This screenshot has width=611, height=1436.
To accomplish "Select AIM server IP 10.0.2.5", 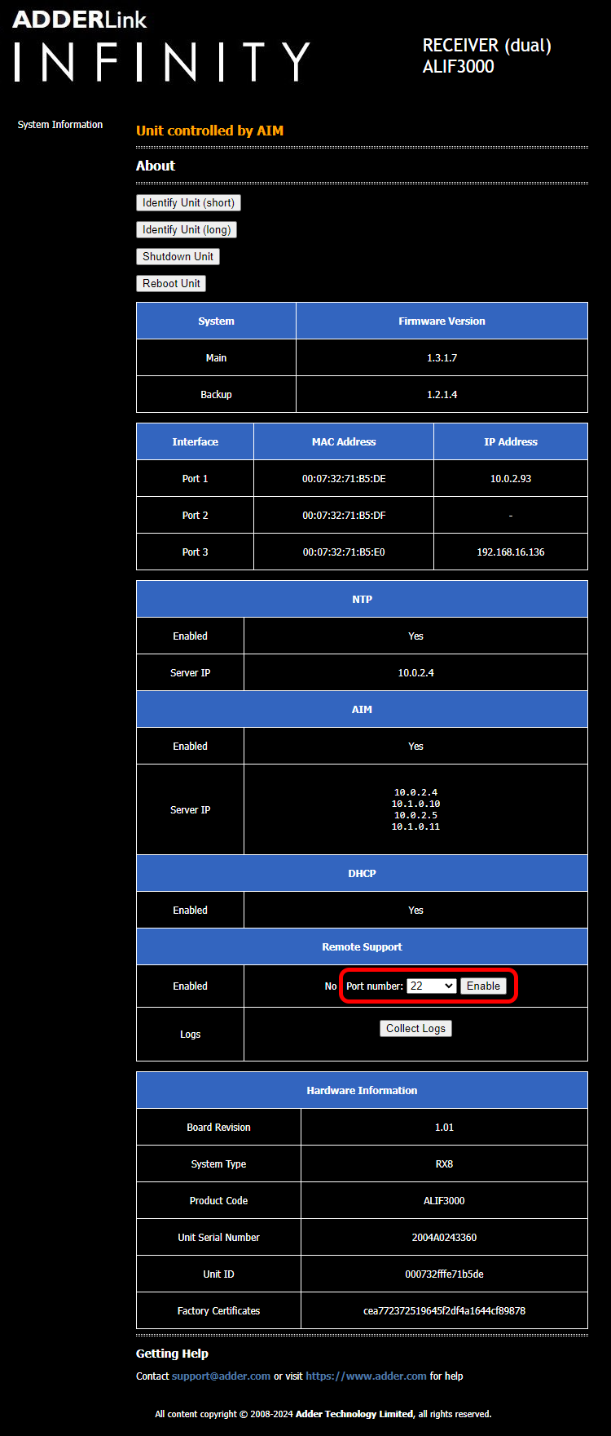I will pyautogui.click(x=415, y=815).
